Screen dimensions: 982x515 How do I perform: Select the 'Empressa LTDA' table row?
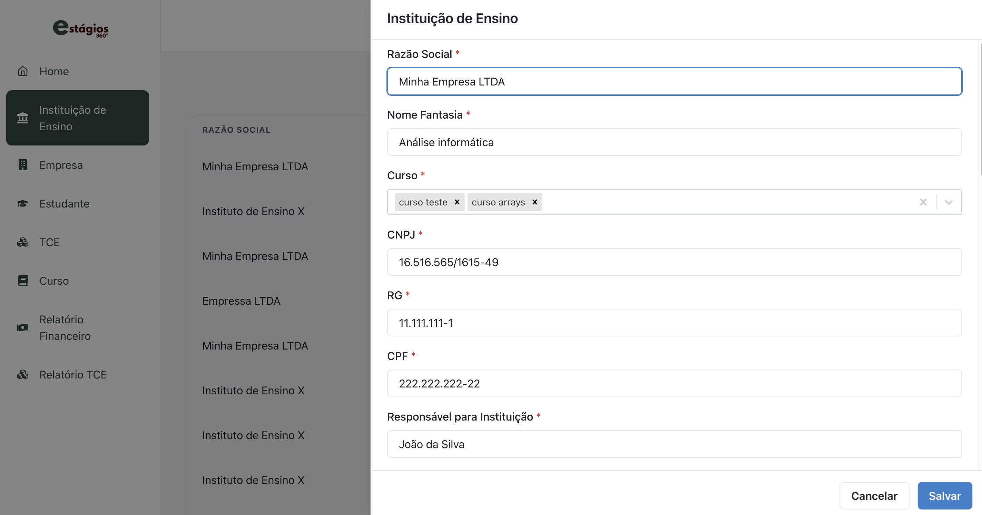coord(241,301)
